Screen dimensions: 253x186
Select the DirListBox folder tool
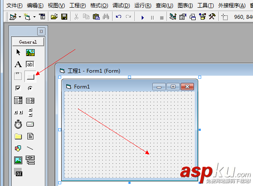pos(18,136)
